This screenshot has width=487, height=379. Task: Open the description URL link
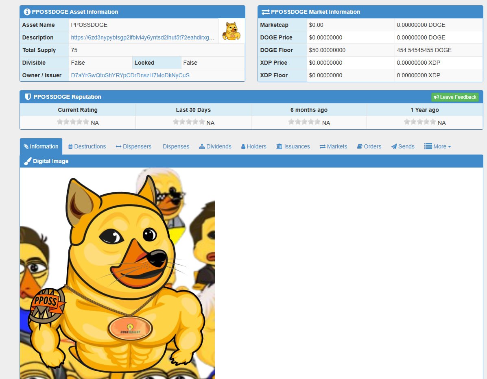[142, 37]
